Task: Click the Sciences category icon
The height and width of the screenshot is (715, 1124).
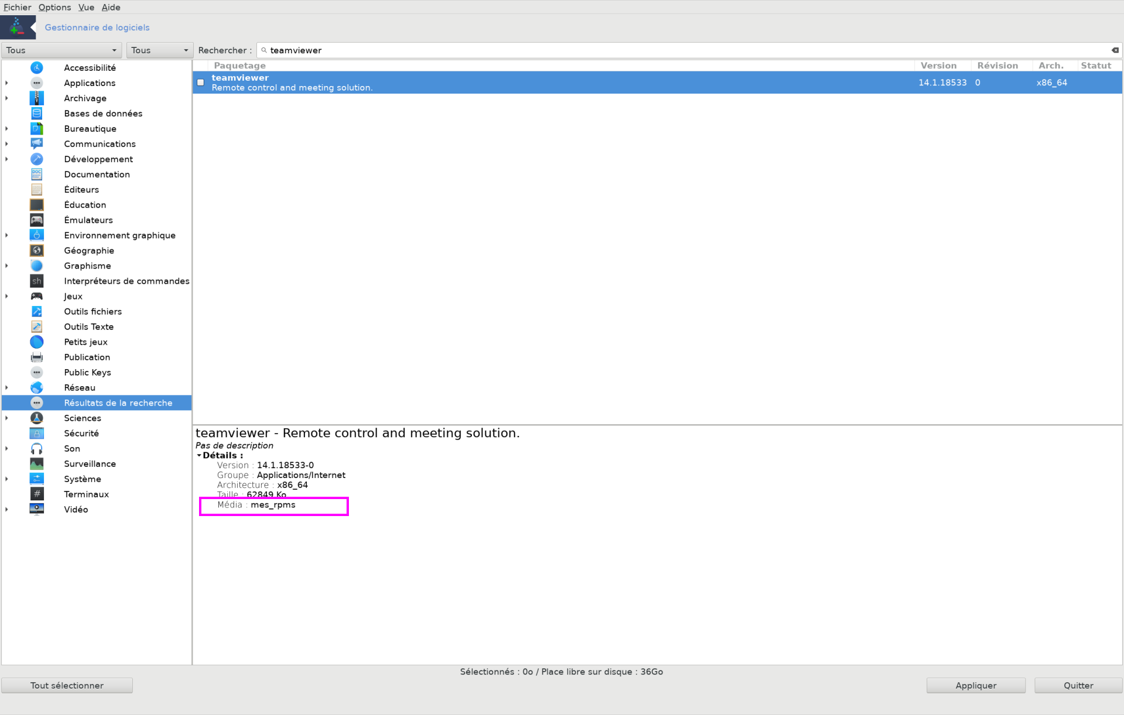Action: pos(37,418)
